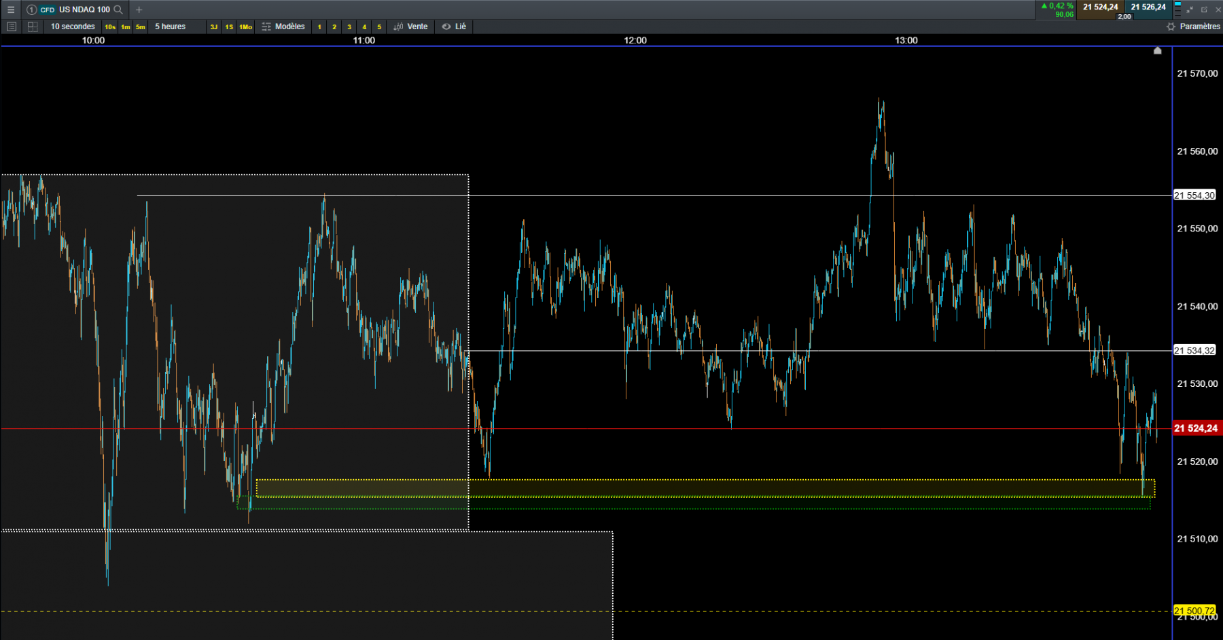Image resolution: width=1223 pixels, height=640 pixels.
Task: Detach chart into a new window
Action: (1204, 10)
